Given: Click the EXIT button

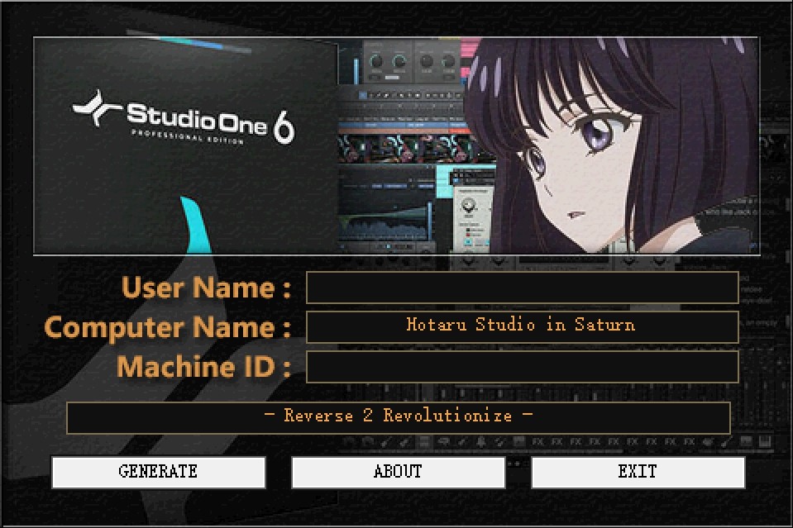Looking at the screenshot, I should pyautogui.click(x=638, y=472).
